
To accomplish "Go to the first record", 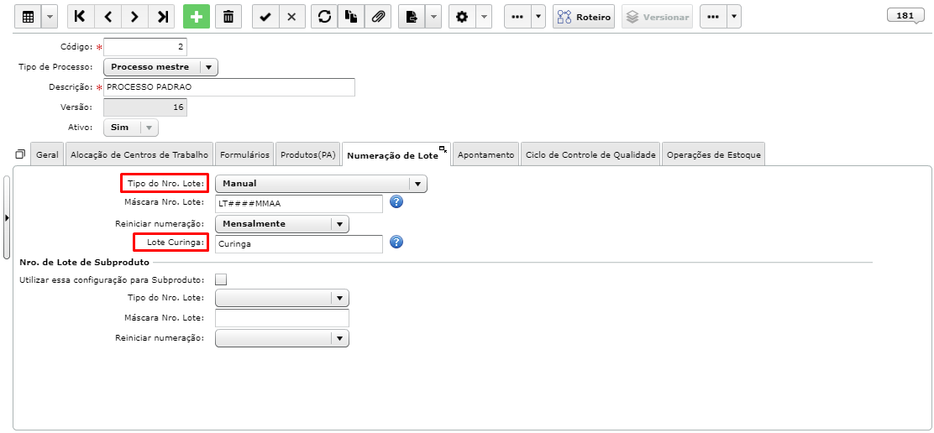I will click(81, 18).
